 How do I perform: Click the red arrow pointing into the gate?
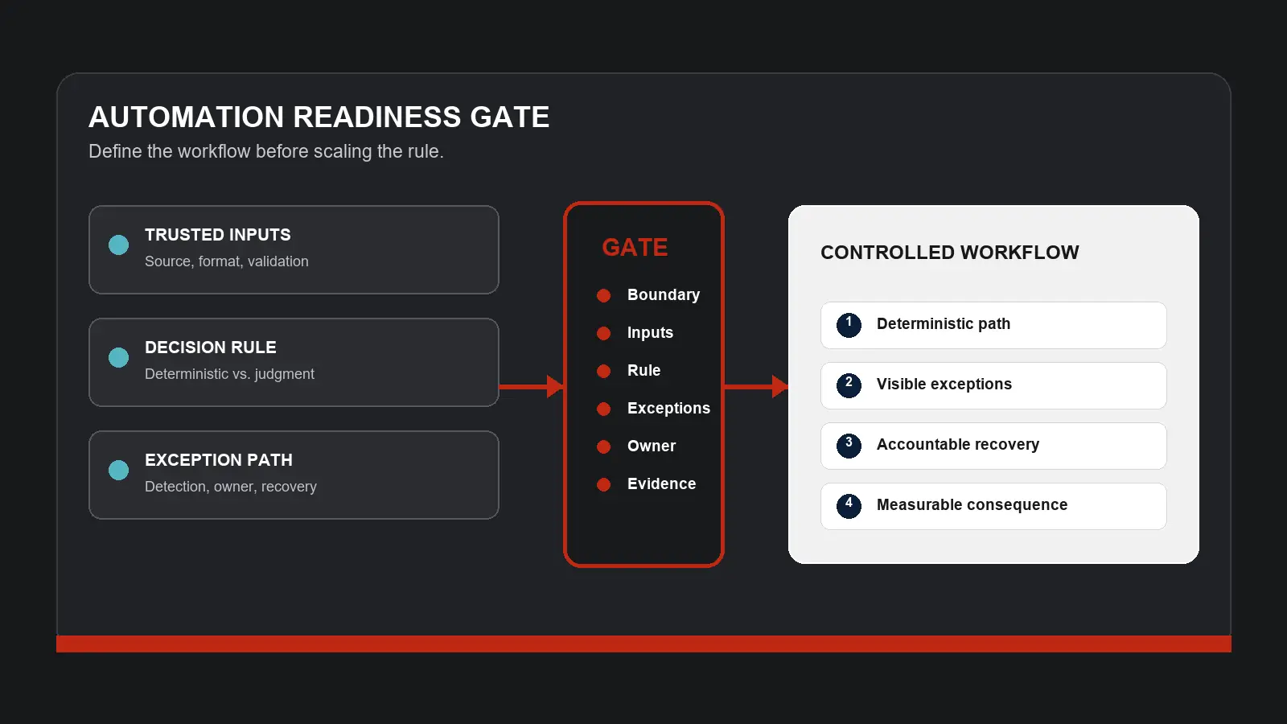(531, 386)
